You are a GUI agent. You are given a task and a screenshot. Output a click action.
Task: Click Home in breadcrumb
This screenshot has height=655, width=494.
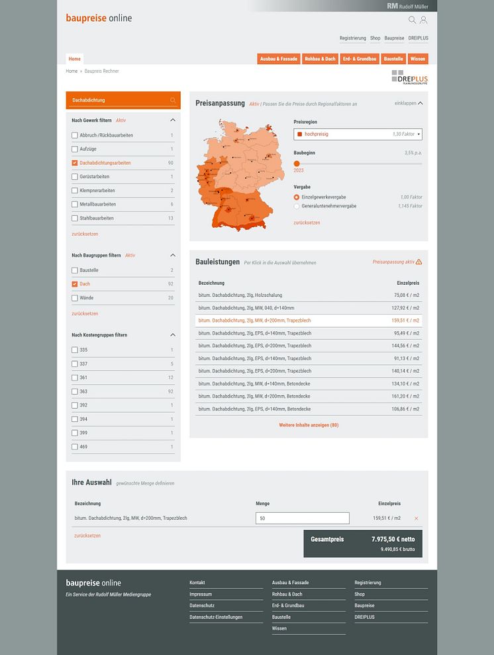[72, 71]
